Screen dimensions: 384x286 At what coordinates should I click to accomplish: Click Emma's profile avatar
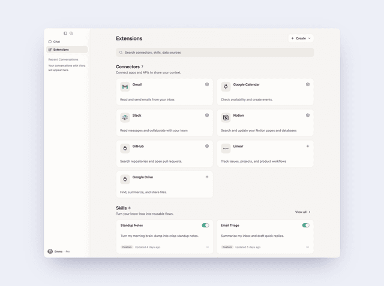pos(50,251)
